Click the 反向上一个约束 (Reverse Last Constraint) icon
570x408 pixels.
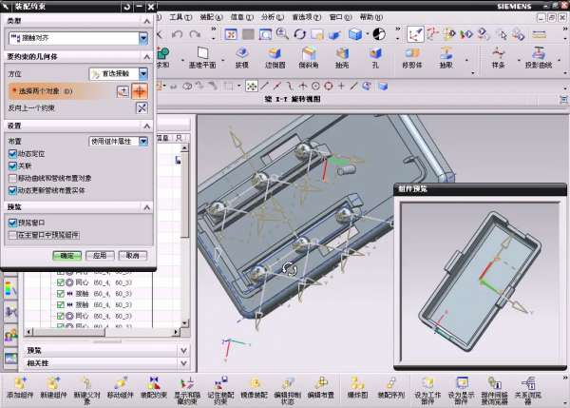point(142,107)
